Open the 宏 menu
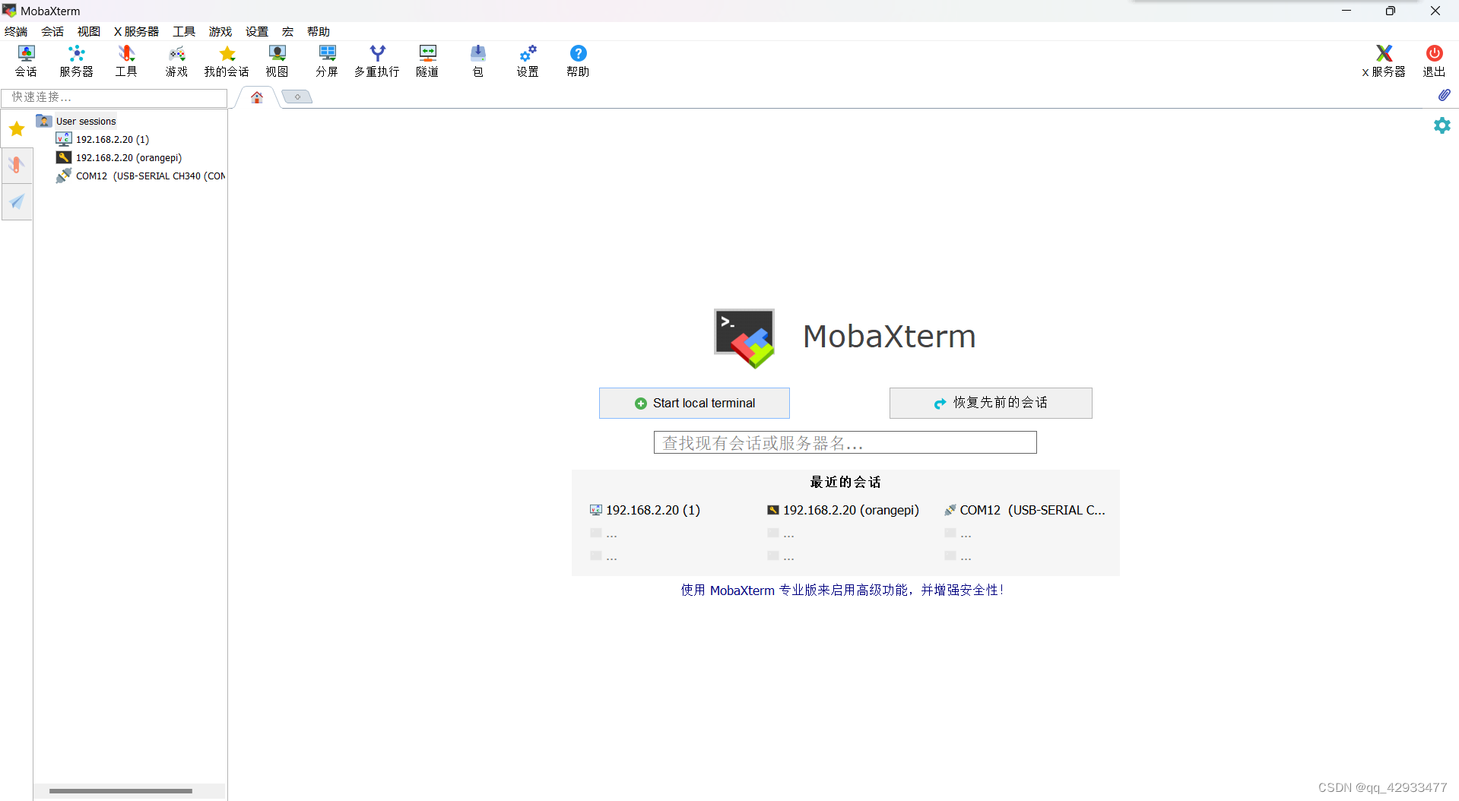Viewport: 1459px width, 801px height. point(287,31)
